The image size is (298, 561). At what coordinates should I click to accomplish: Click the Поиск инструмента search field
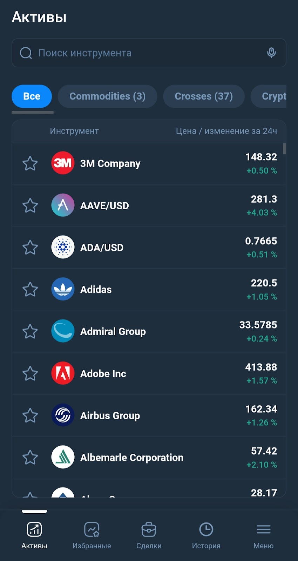[x=149, y=53]
